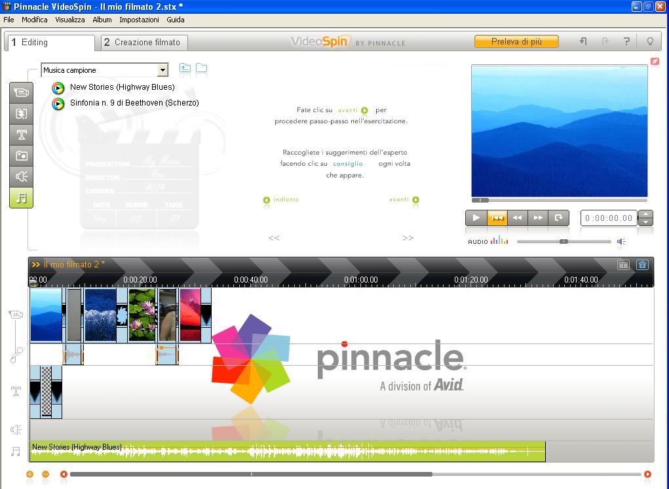Click the audio volume slider handle
This screenshot has width=669, height=489.
564,241
